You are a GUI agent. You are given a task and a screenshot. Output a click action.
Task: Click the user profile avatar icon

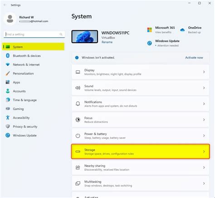pos(10,19)
